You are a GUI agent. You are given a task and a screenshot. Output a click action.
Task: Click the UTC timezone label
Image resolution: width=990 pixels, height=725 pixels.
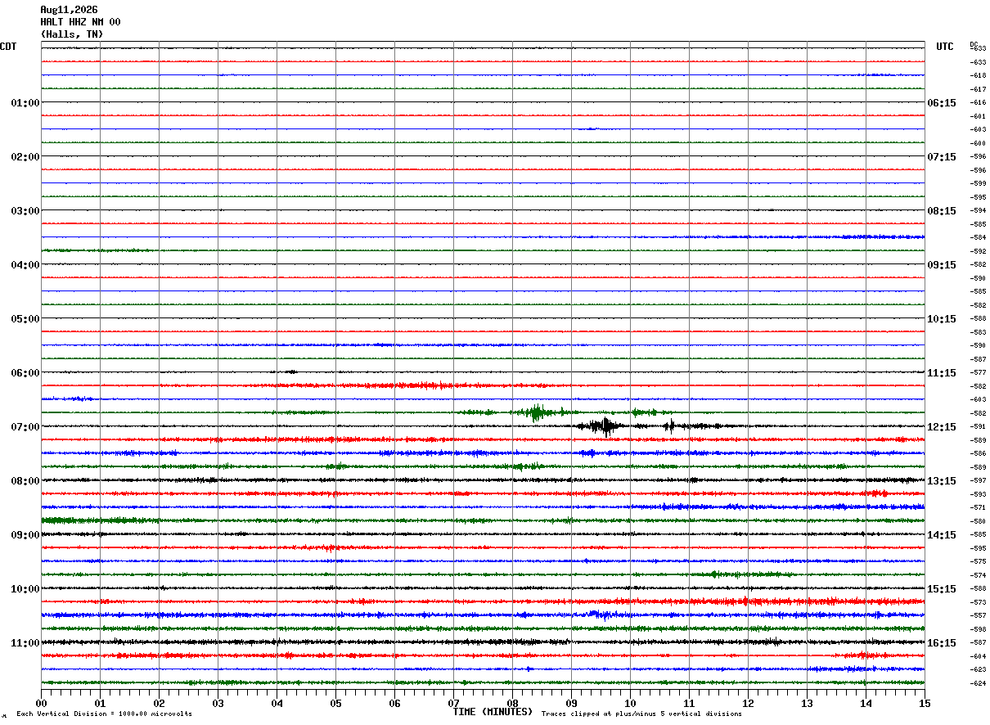(945, 47)
